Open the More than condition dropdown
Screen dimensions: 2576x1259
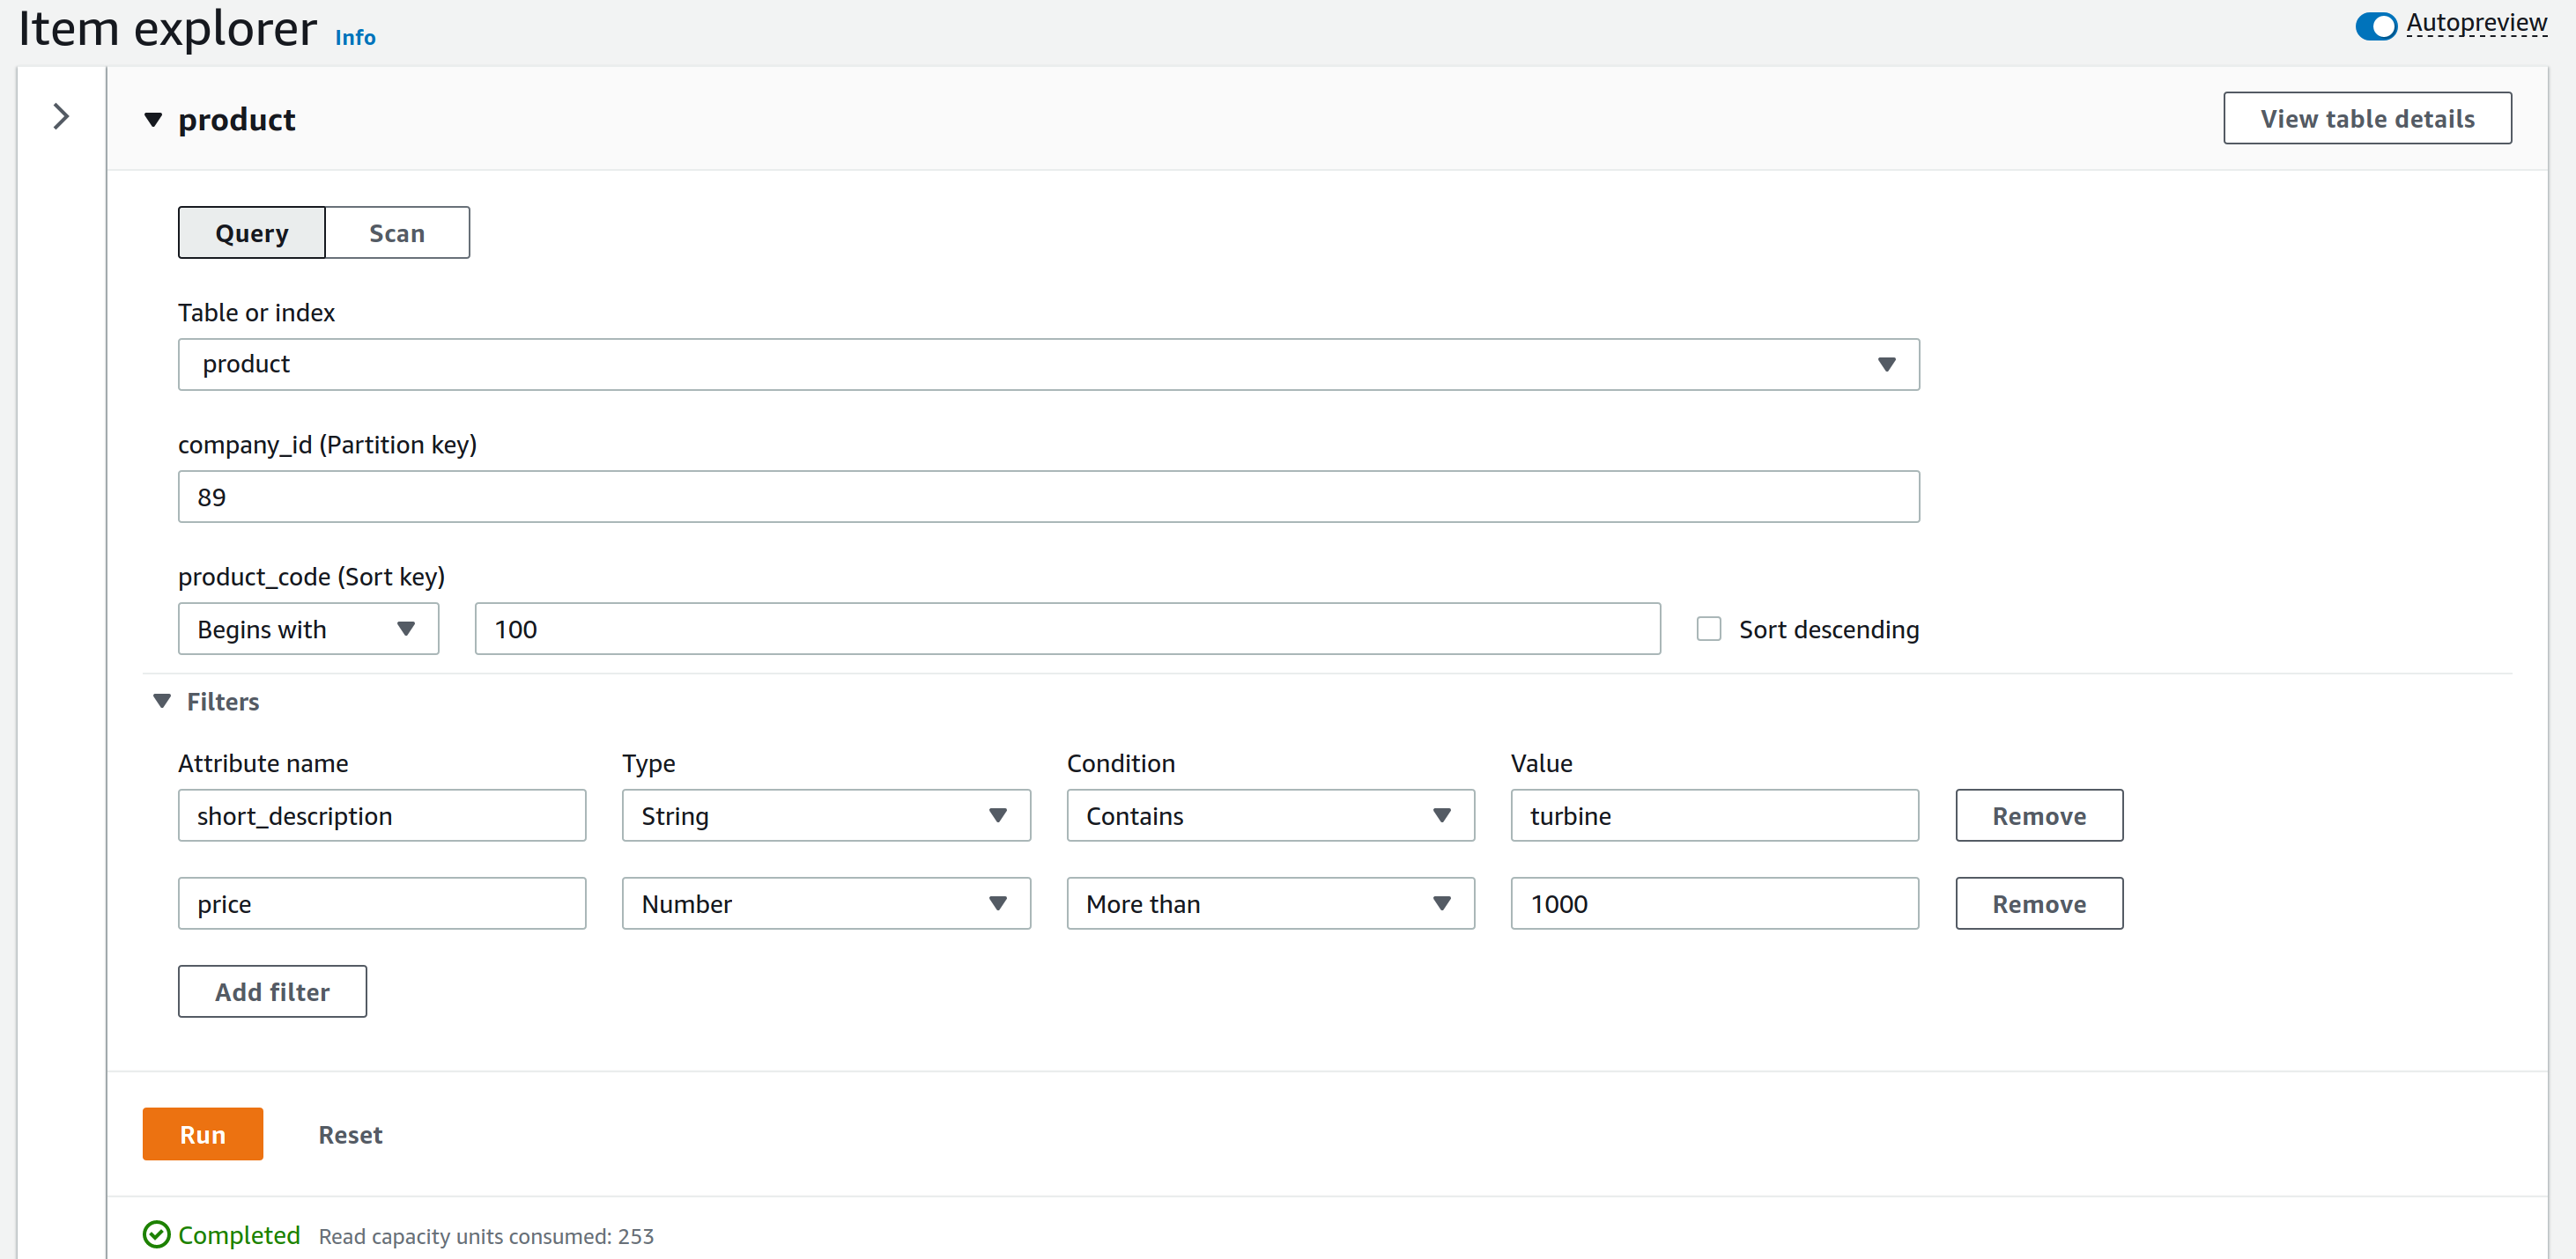click(1269, 904)
